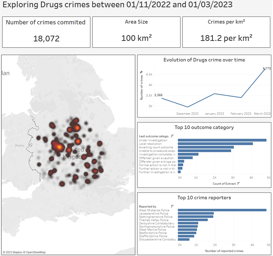Click the Gloucestershire Constabulary bar
Viewport: 273px width, 256px height.
click(x=184, y=239)
